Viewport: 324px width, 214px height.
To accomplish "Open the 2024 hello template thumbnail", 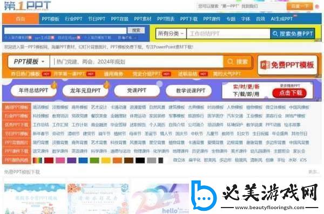I will pos(160,199).
